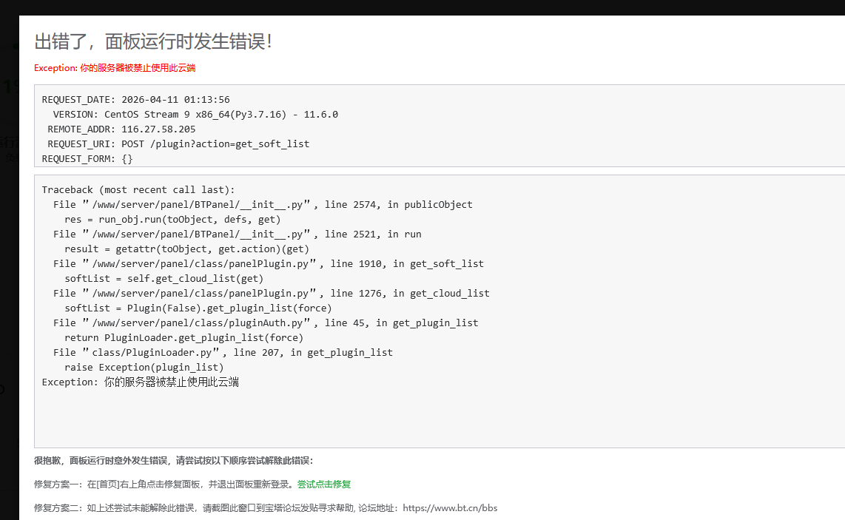Click the result = getattr code line
845x520 pixels.
pyautogui.click(x=186, y=249)
